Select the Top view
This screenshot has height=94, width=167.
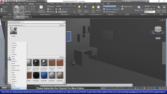pos(3,9)
